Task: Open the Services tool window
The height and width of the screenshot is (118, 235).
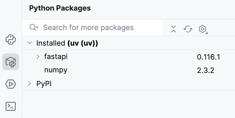Action: [x=11, y=84]
